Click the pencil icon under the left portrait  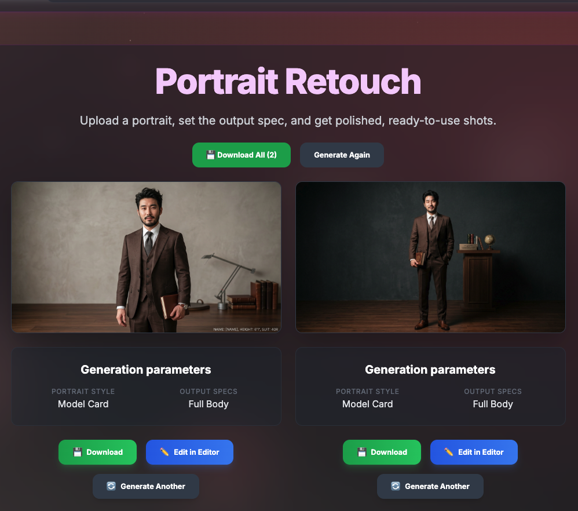pos(164,452)
